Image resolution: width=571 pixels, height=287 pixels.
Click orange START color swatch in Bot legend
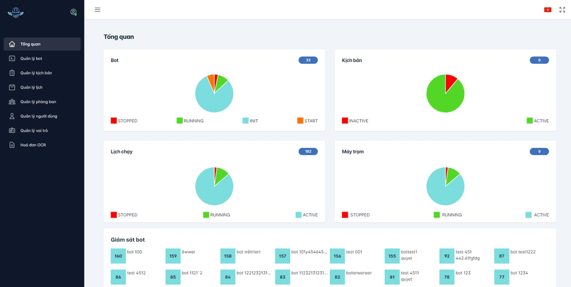(x=300, y=121)
